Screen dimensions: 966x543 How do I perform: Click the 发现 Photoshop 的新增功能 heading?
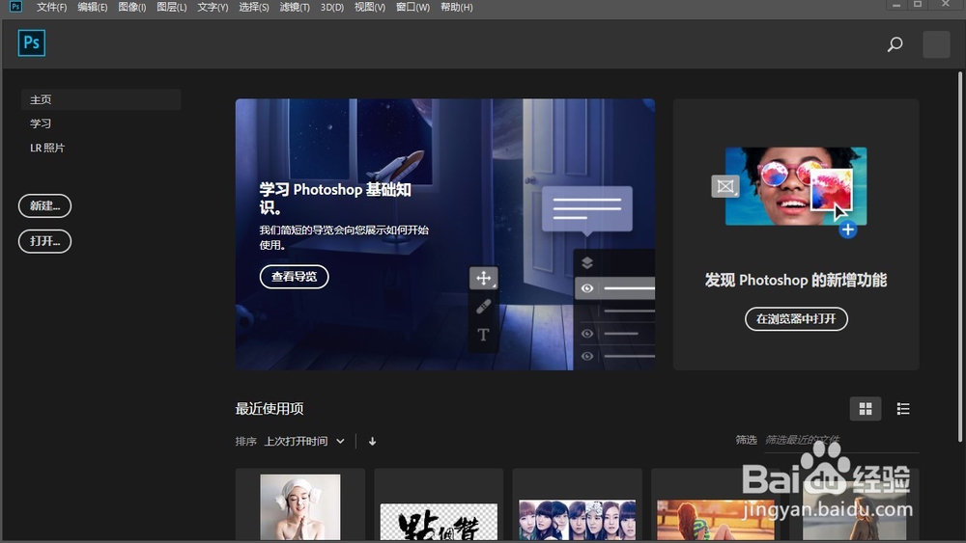click(796, 281)
